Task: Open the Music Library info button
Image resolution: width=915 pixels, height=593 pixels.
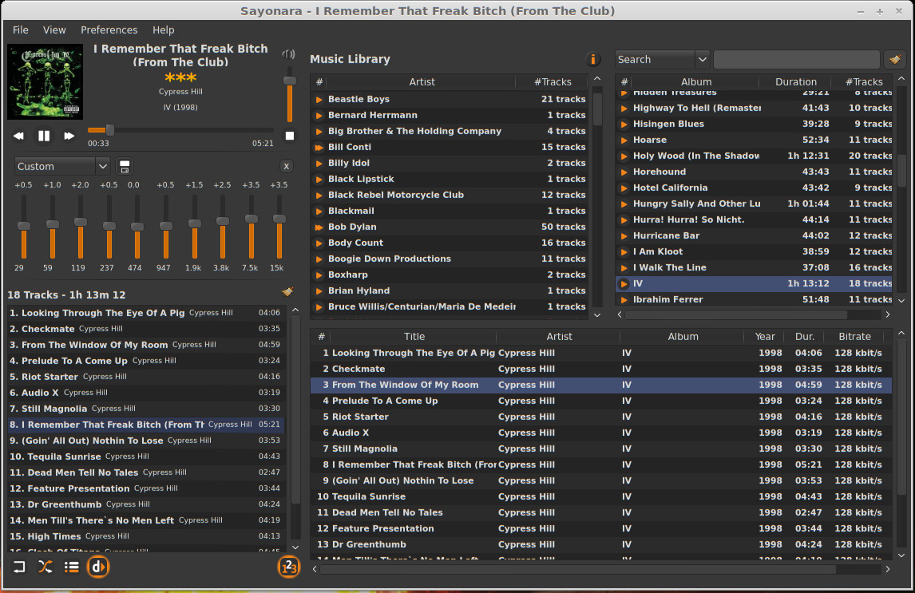Action: 593,59
